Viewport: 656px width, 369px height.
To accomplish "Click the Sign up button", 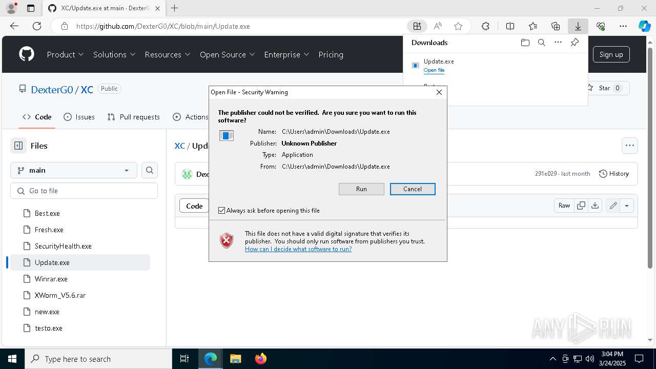I will [611, 54].
